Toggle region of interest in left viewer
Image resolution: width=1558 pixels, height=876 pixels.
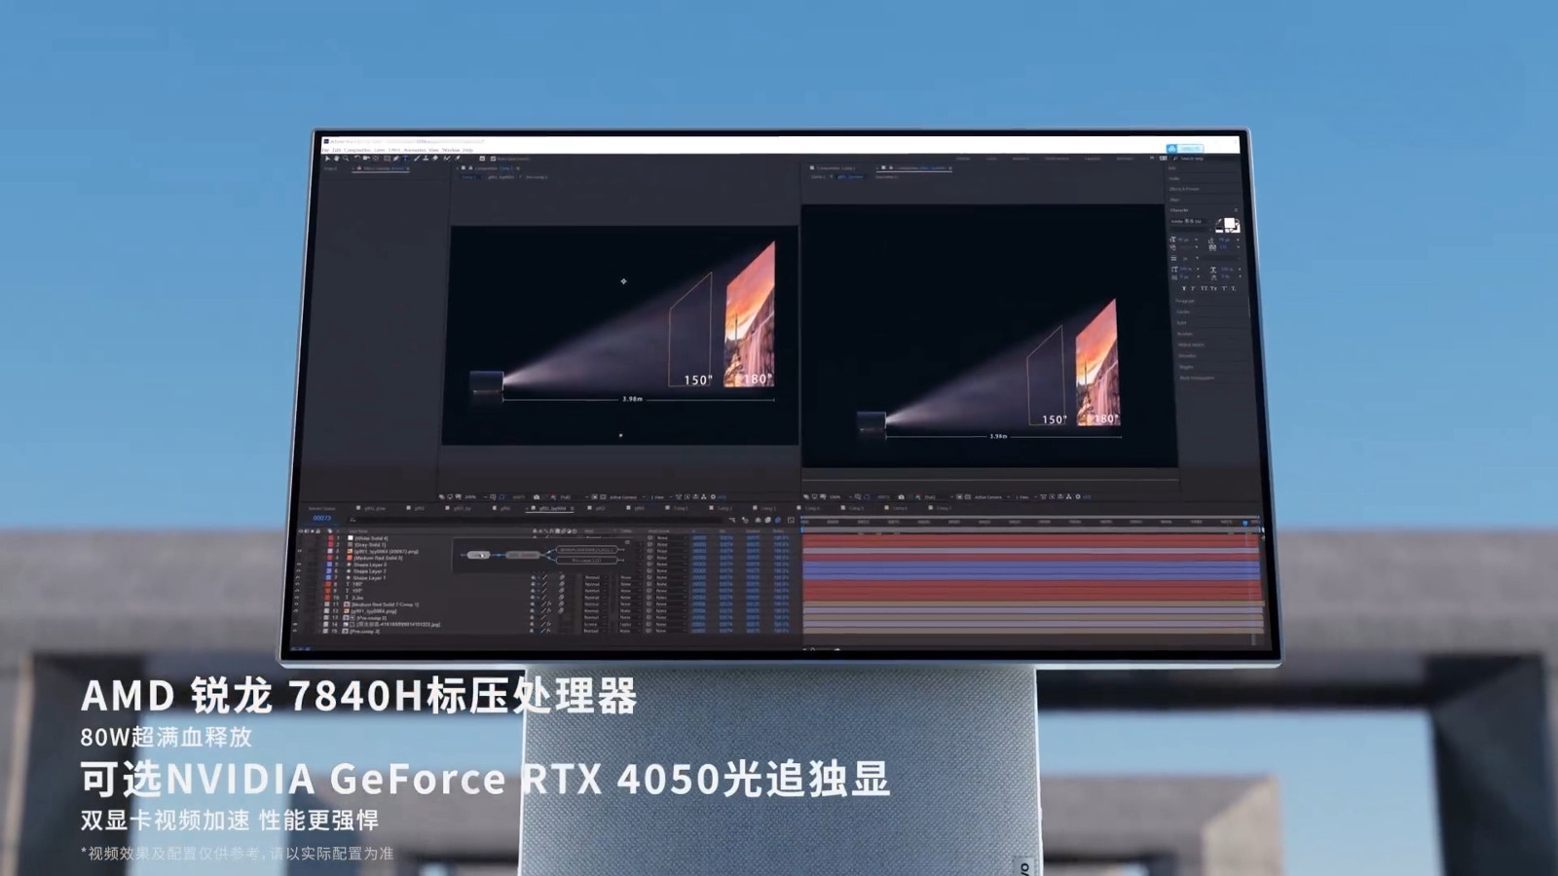(x=594, y=497)
